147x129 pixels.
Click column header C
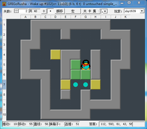46,17
